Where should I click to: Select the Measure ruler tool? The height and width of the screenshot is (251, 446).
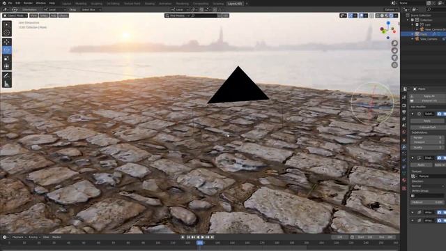click(x=7, y=84)
